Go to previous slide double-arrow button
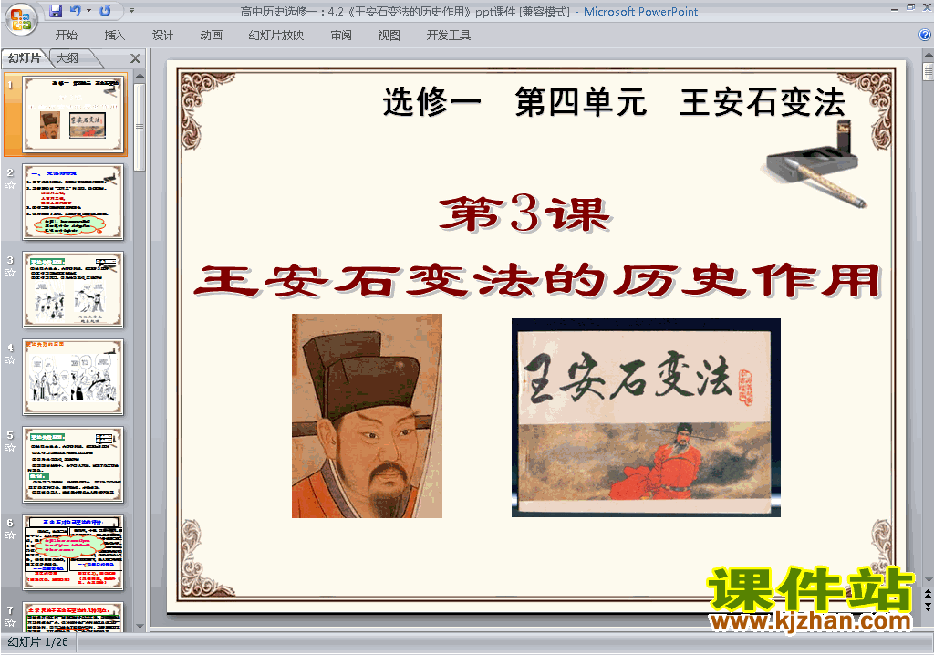934x655 pixels. tap(928, 594)
